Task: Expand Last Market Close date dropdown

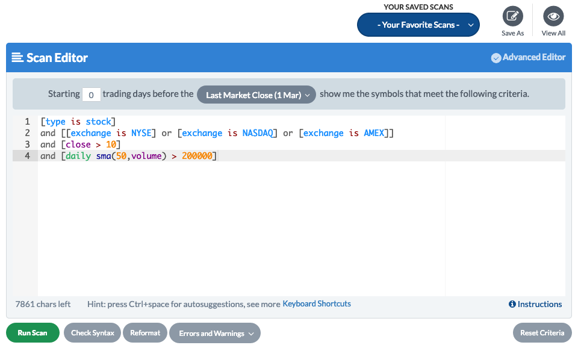Action: [x=256, y=95]
